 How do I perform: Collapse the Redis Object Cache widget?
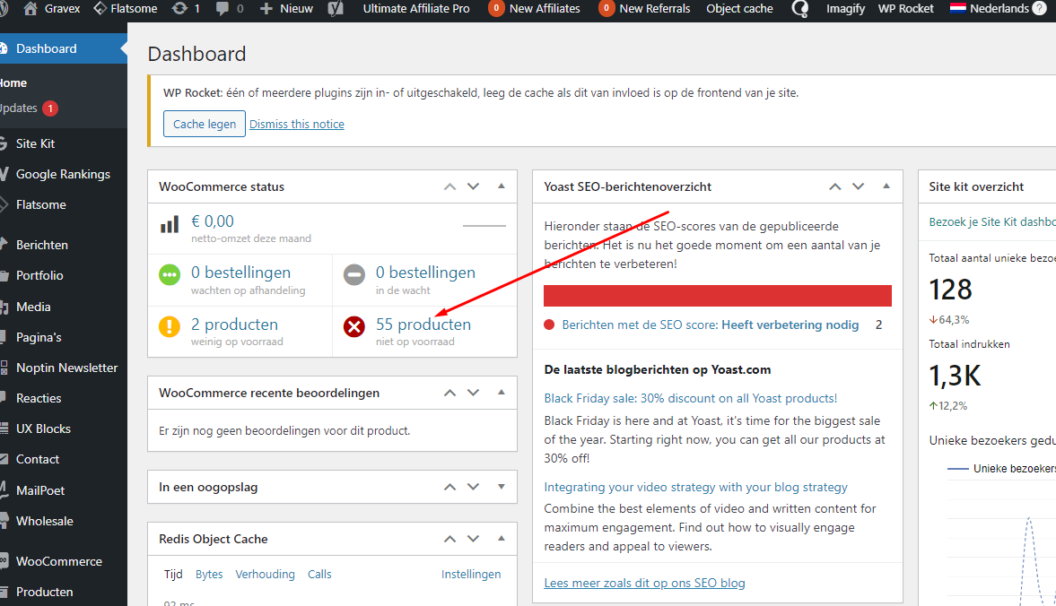(x=501, y=538)
